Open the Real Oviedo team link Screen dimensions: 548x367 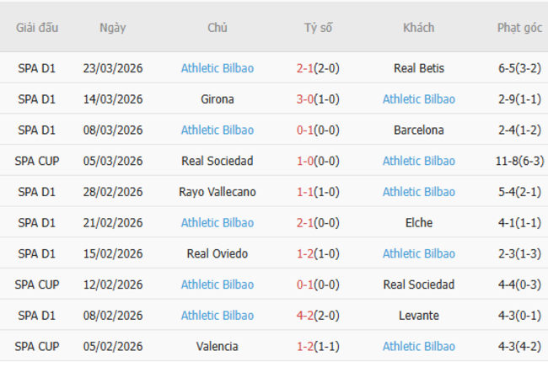(217, 254)
